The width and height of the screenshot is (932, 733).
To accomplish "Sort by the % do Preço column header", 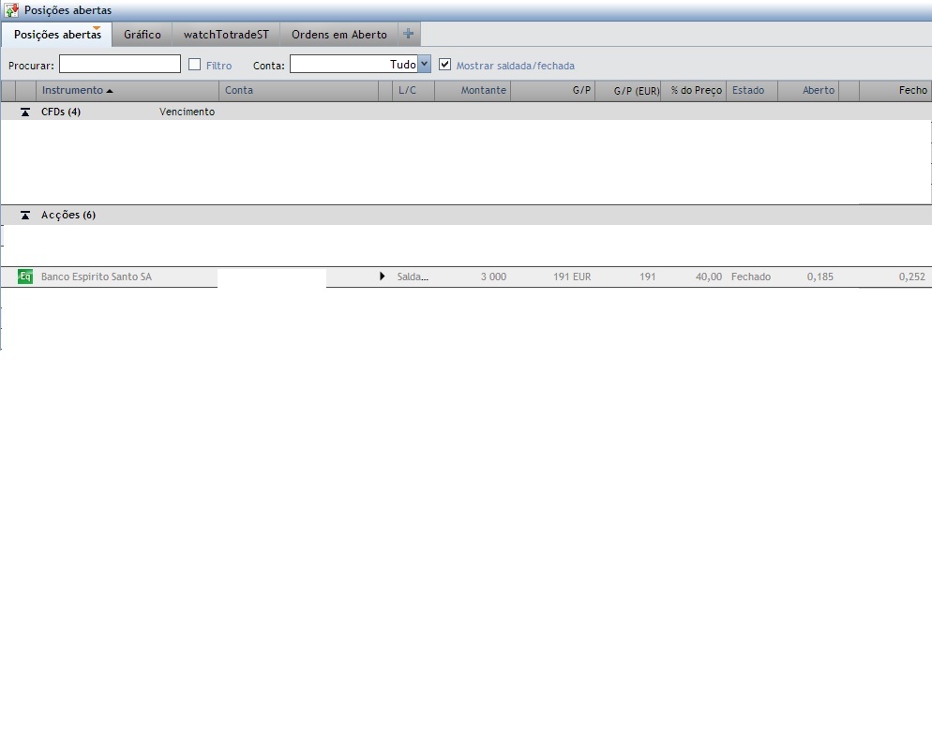I will point(693,90).
